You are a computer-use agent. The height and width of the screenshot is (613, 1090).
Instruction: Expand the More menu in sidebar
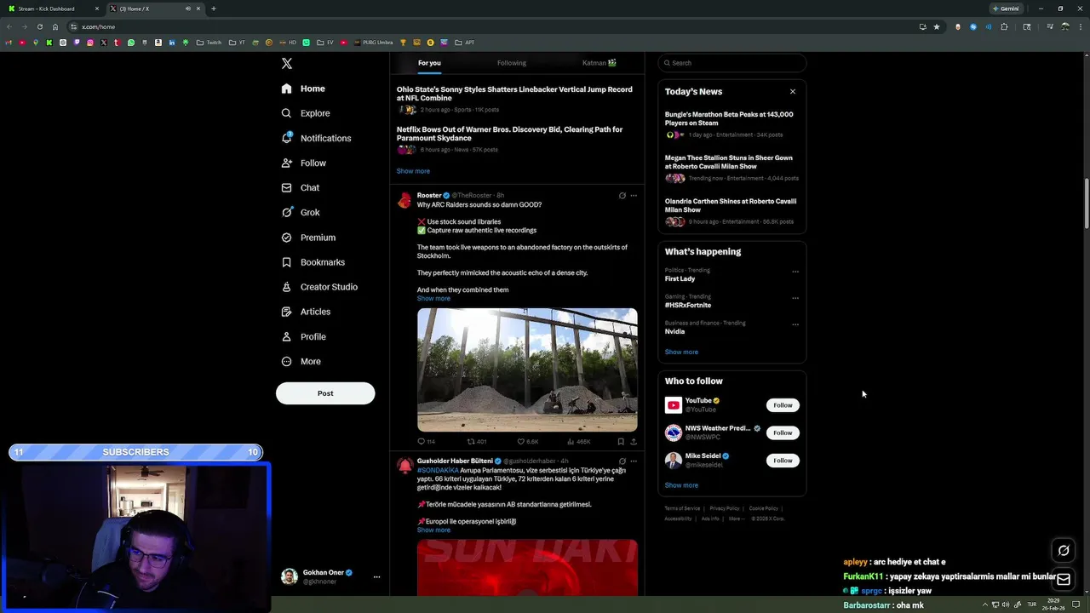point(301,361)
